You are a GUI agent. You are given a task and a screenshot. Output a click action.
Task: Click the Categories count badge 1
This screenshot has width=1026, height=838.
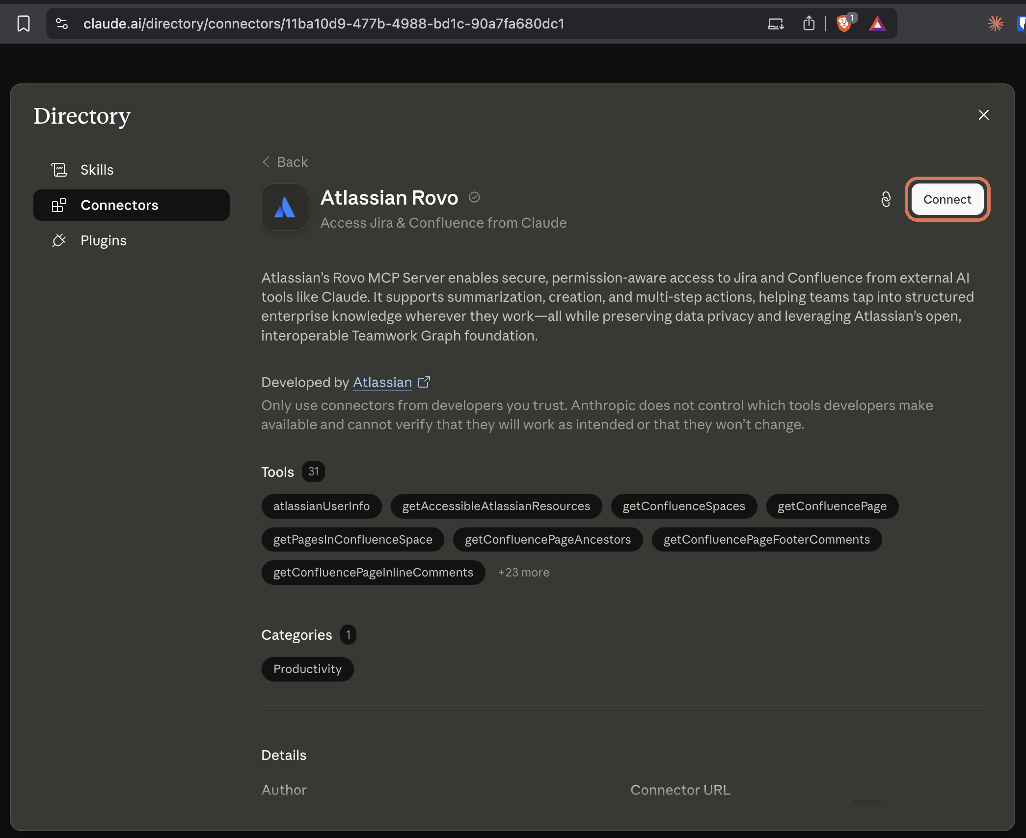click(x=348, y=634)
